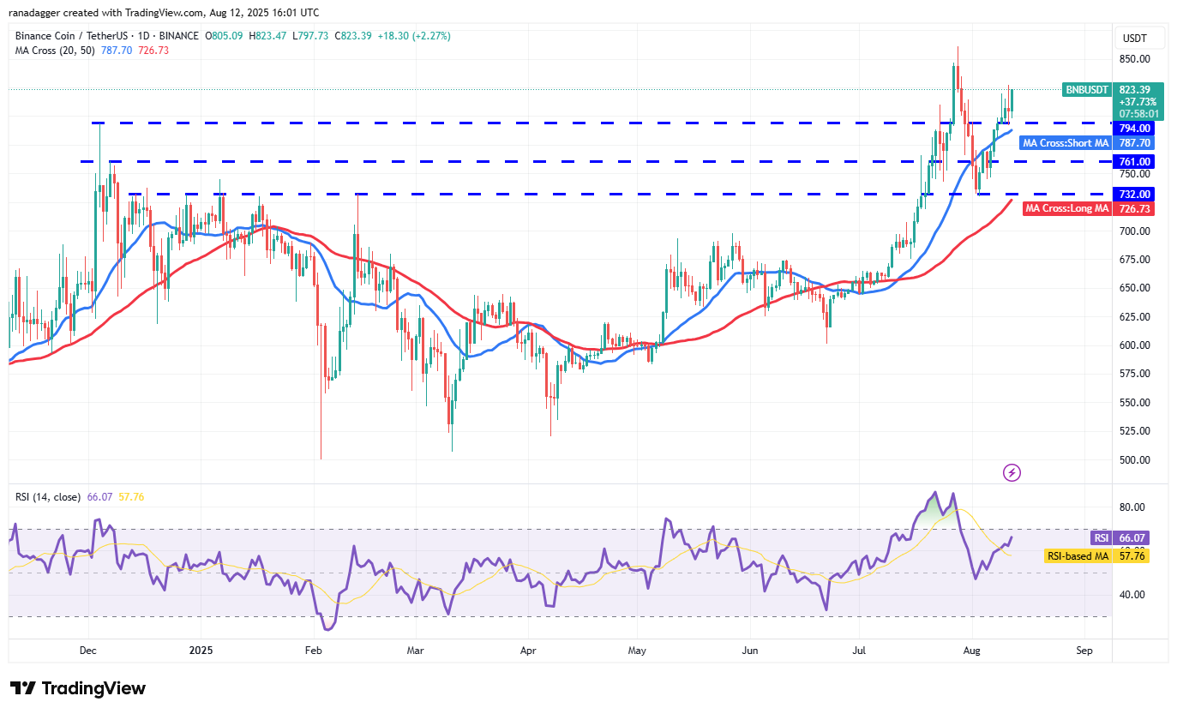The image size is (1177, 714).
Task: Select the MA Cross:Long MA label
Action: click(x=1067, y=208)
